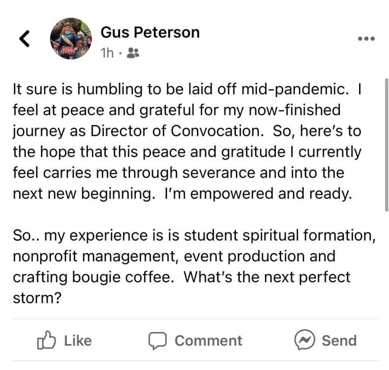Click the sentence I'm empowered and ready
Image resolution: width=389 pixels, height=370 pixels.
pyautogui.click(x=258, y=194)
